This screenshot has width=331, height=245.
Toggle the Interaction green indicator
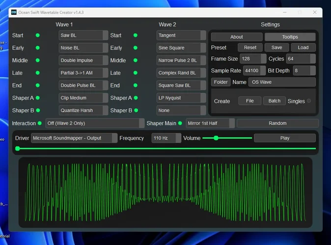click(x=40, y=123)
